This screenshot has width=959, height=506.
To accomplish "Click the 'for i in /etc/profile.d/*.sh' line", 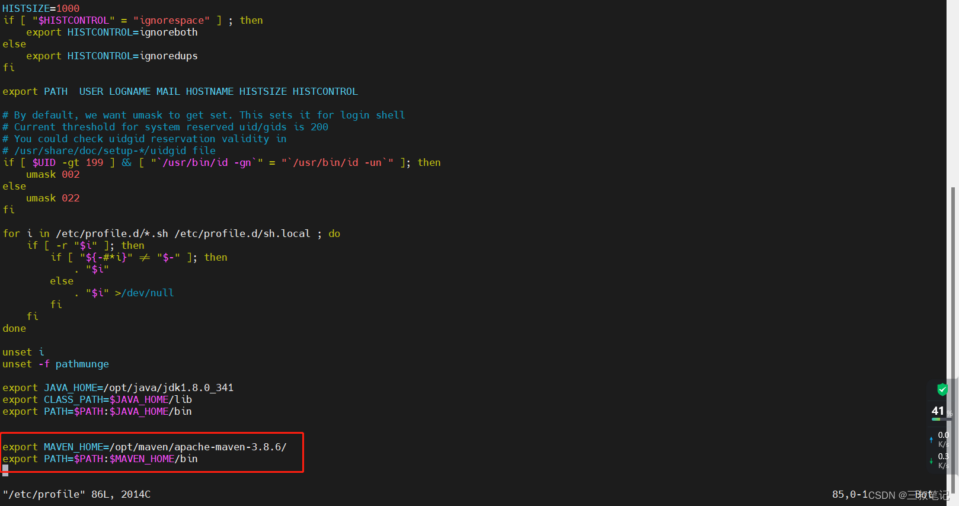I will (x=171, y=233).
